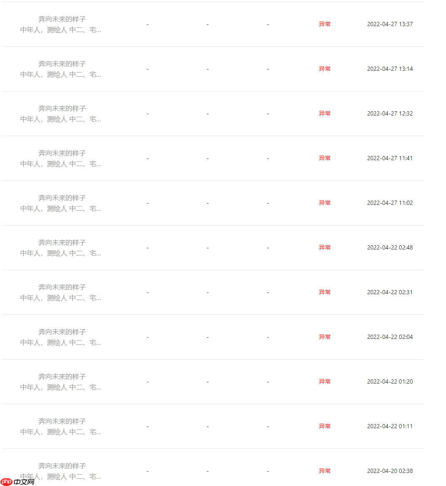Click the 异常 status in the 2022-04-20 02:38 row

325,471
